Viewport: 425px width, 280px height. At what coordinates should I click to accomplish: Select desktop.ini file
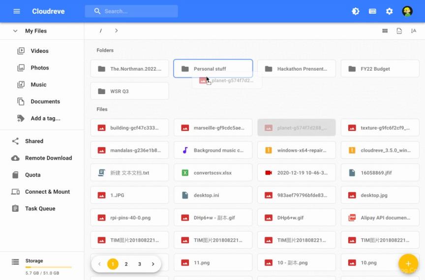(x=213, y=195)
